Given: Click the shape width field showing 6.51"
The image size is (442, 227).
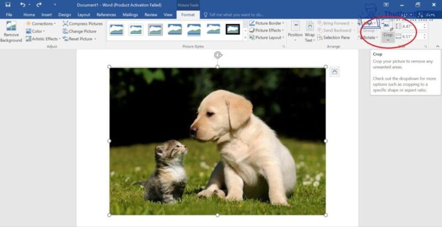Looking at the screenshot, I should [x=411, y=36].
